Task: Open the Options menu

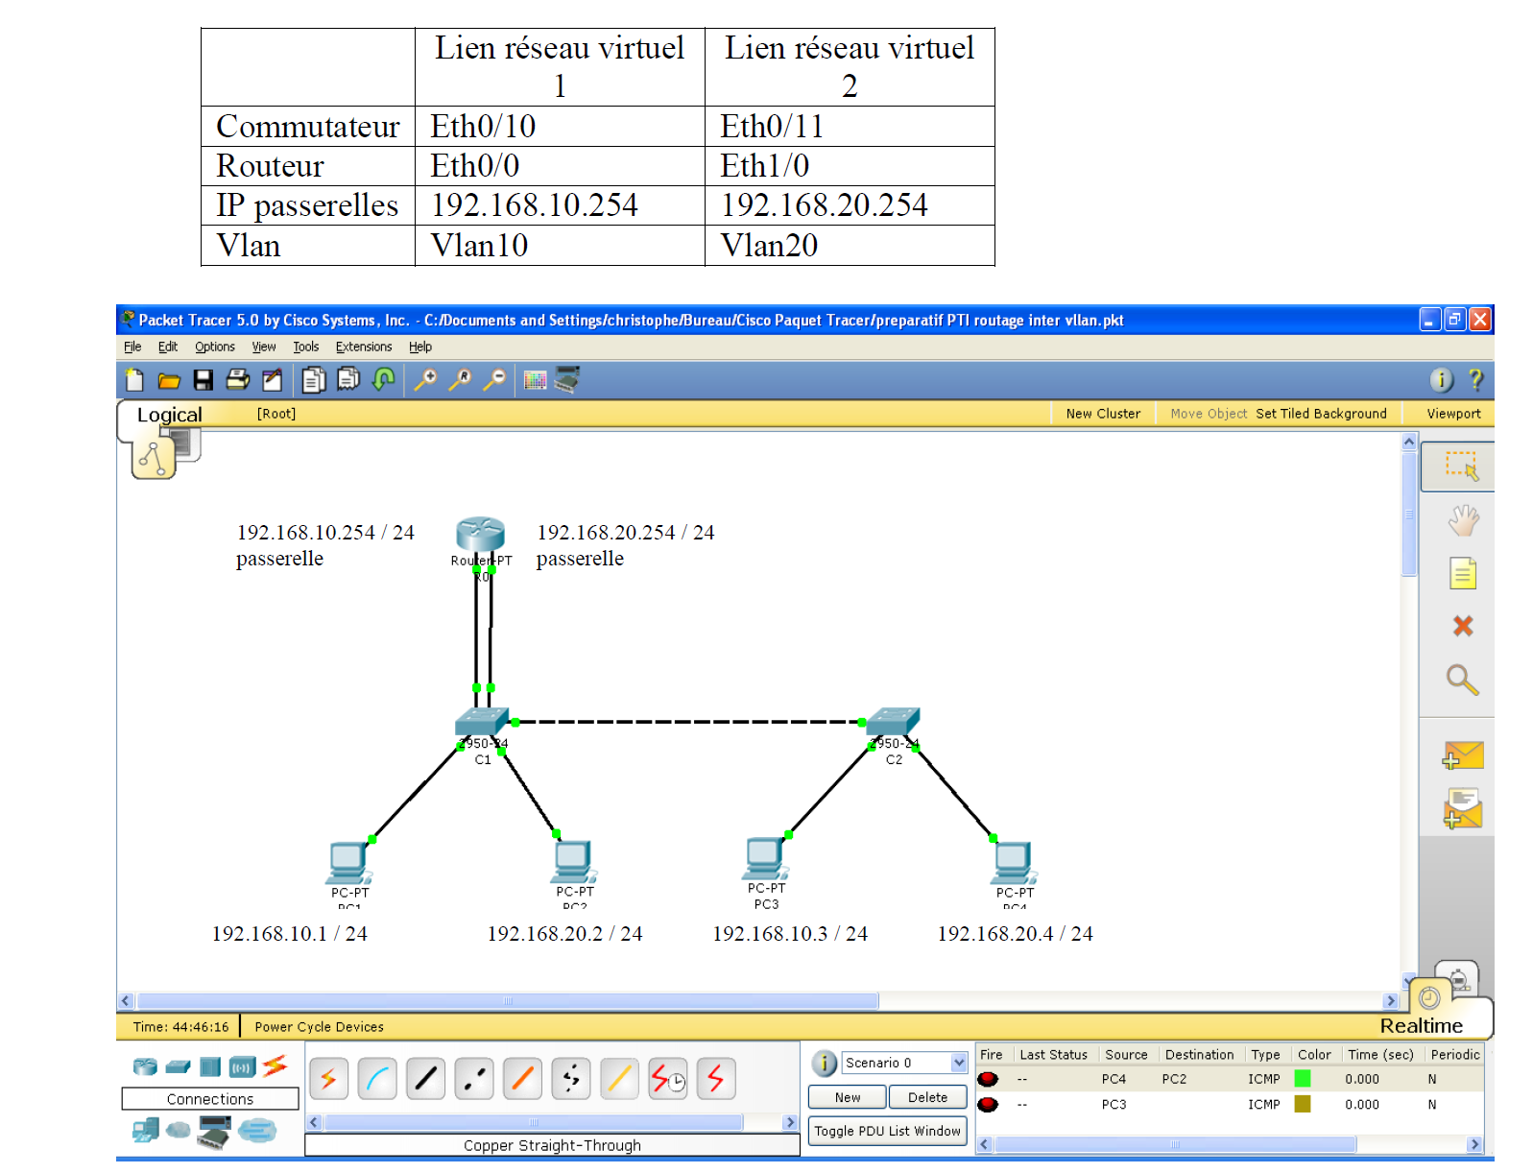Action: pyautogui.click(x=214, y=347)
